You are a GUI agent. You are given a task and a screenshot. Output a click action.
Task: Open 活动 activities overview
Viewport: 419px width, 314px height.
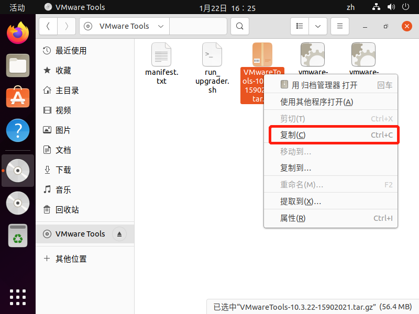click(17, 7)
